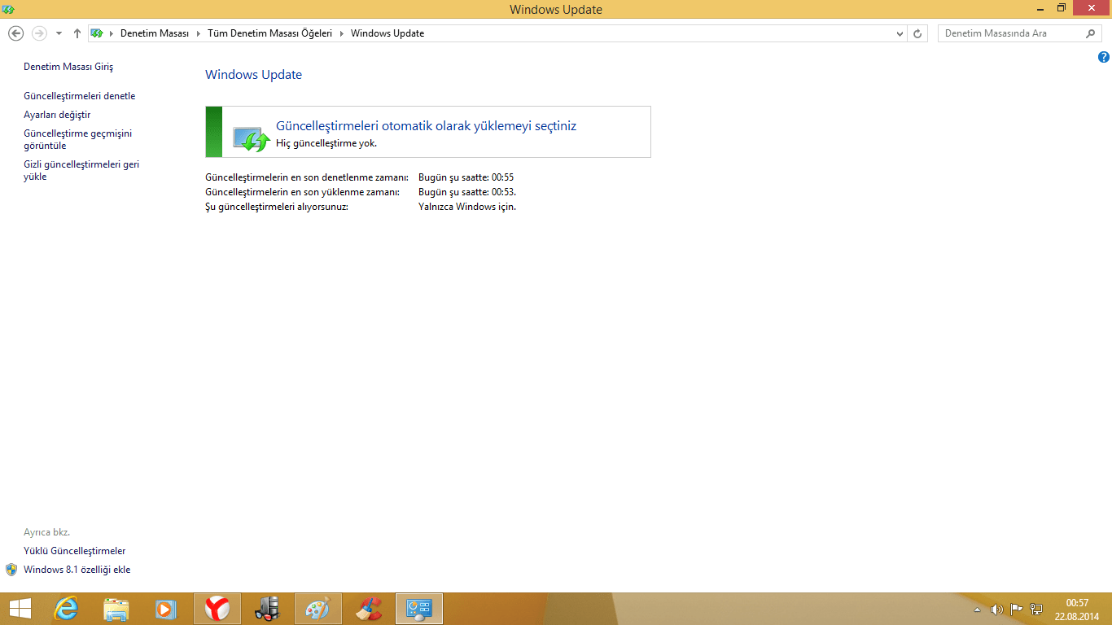Screen dimensions: 1112x625
Task: Open the computer with glasses taskbar app
Action: [267, 609]
